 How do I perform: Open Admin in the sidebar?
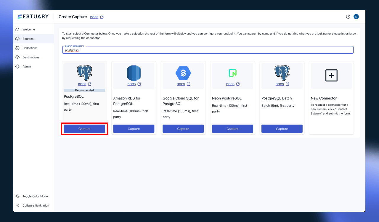click(27, 66)
